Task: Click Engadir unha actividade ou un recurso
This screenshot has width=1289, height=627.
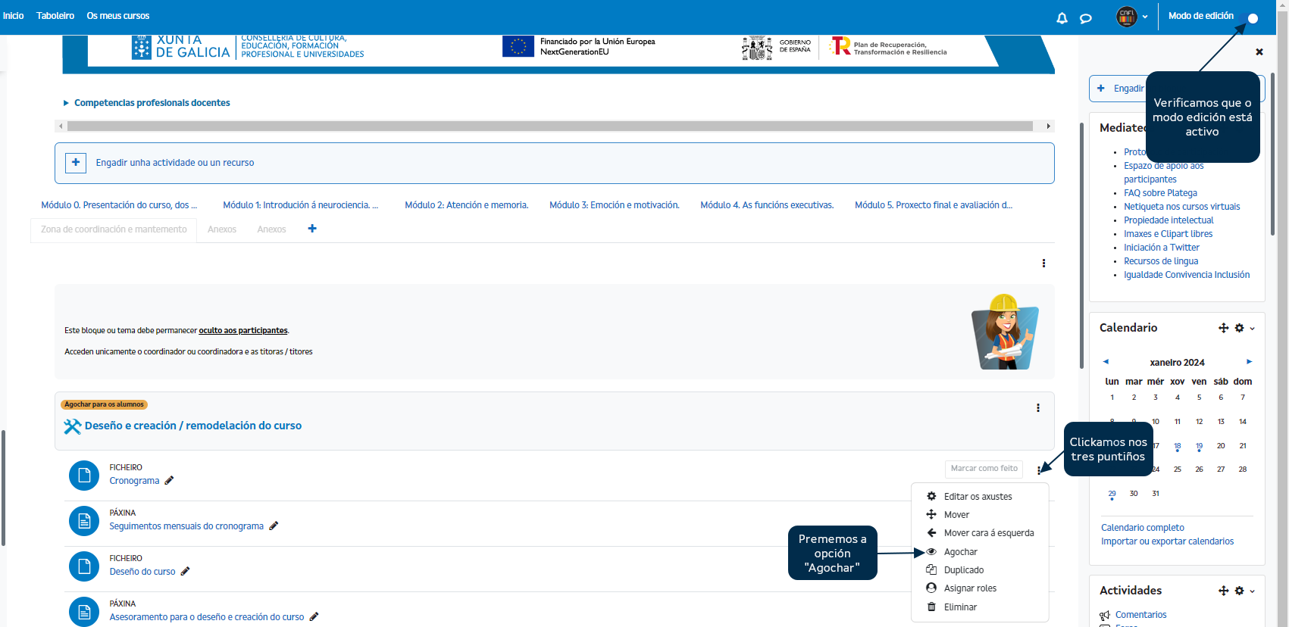Action: pos(174,163)
